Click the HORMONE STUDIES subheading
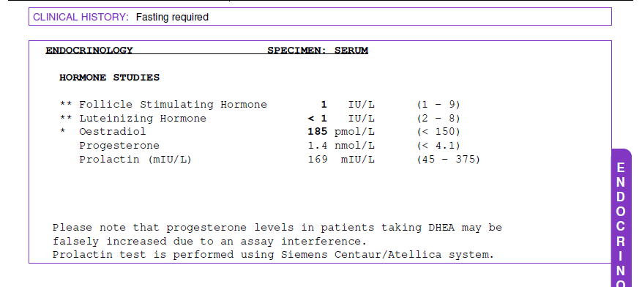This screenshot has width=642, height=287. pos(109,78)
